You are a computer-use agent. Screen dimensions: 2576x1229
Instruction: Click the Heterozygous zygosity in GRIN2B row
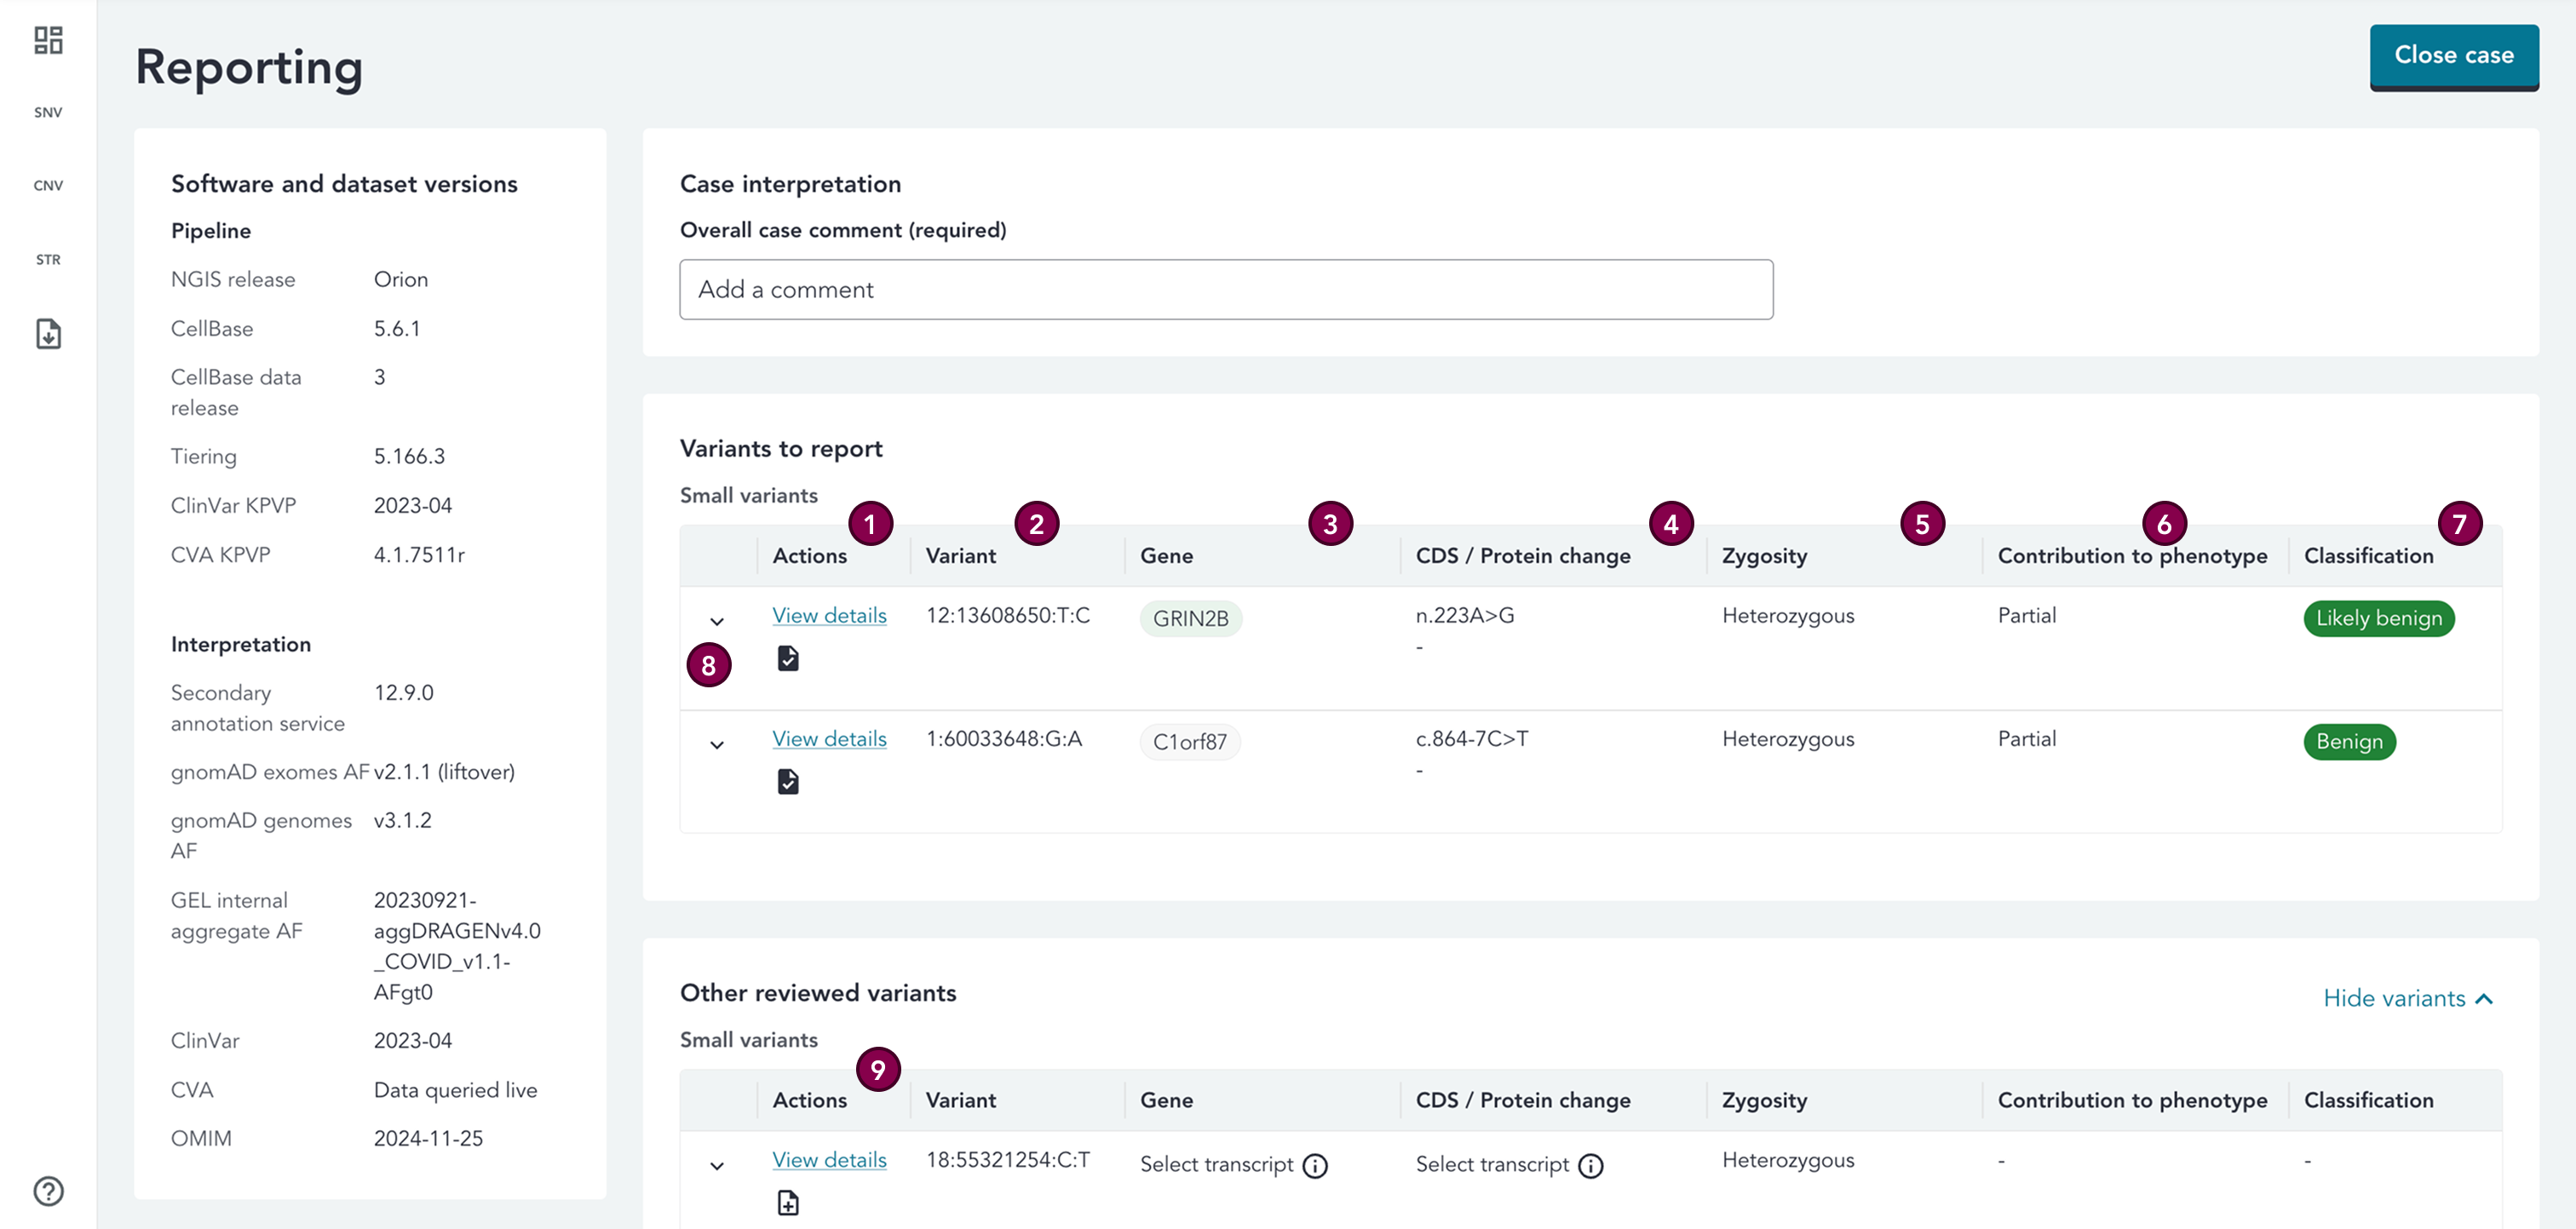[x=1788, y=616]
